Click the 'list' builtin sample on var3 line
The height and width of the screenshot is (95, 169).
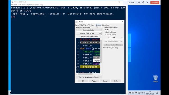point(96,64)
